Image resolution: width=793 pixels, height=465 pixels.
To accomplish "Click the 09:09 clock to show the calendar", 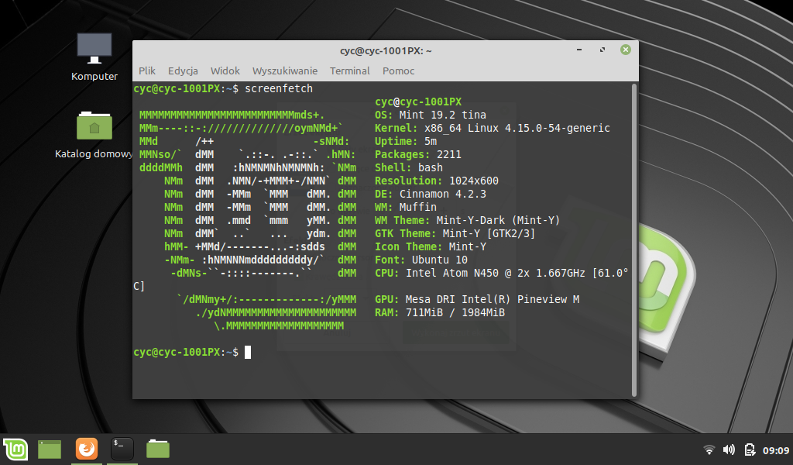I will pyautogui.click(x=775, y=450).
